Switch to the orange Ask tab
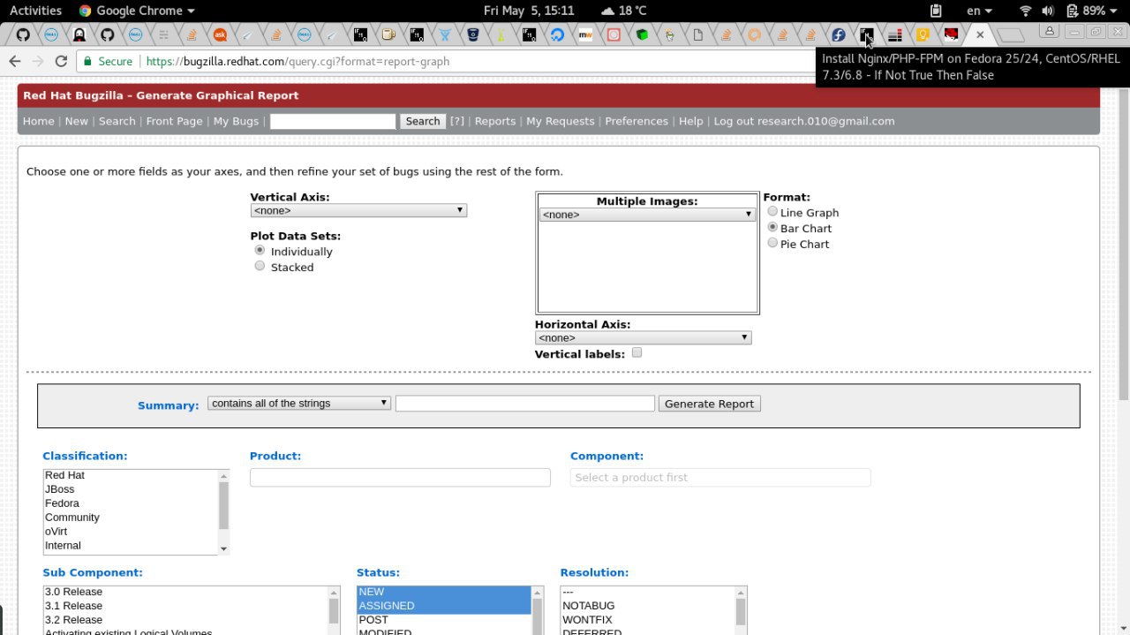The image size is (1130, 635). [x=220, y=35]
